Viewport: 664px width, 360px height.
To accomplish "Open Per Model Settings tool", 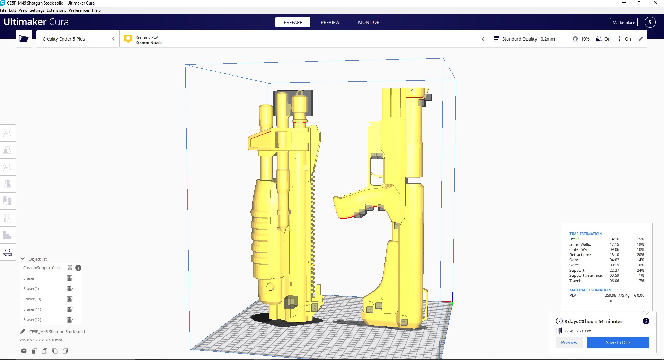I will (x=7, y=201).
